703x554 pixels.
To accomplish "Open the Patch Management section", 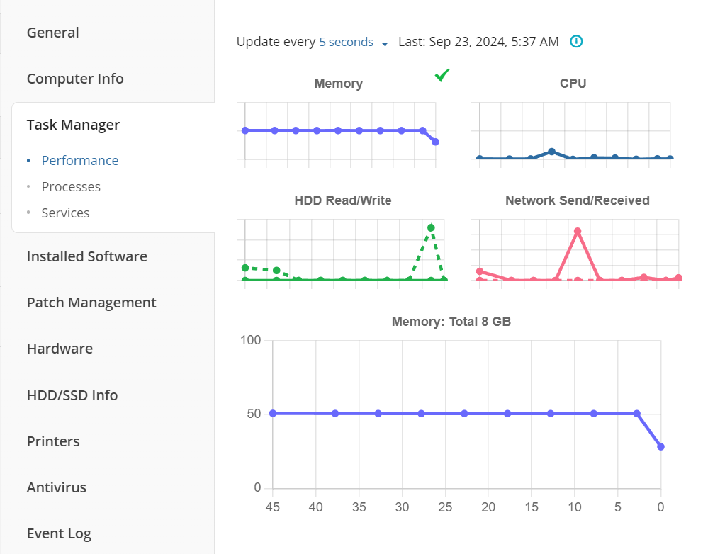I will click(91, 303).
